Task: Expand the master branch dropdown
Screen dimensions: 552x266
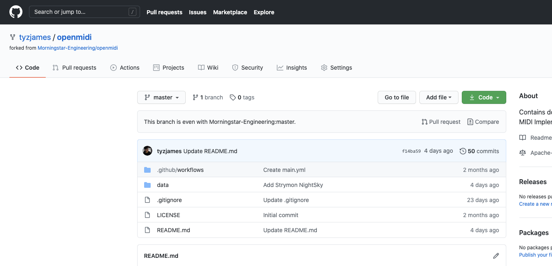Action: [161, 97]
